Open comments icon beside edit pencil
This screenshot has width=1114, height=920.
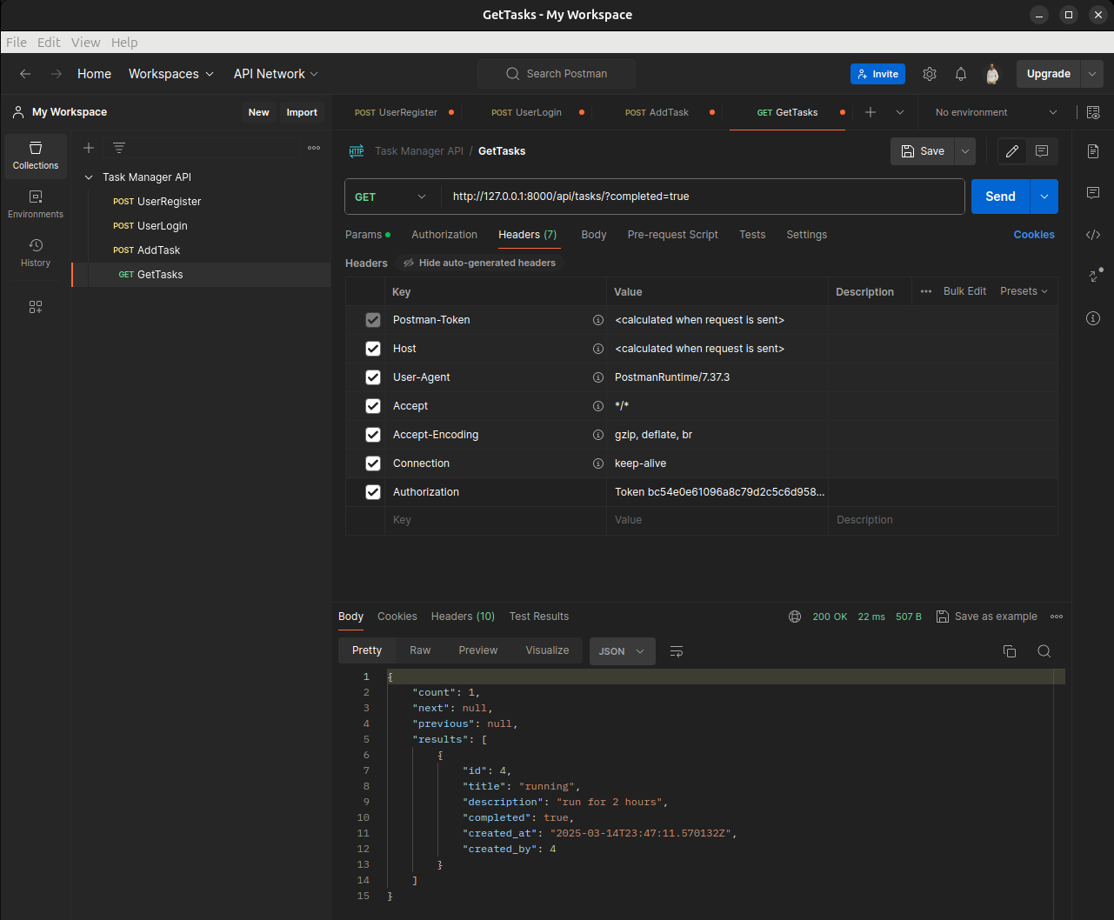1042,151
